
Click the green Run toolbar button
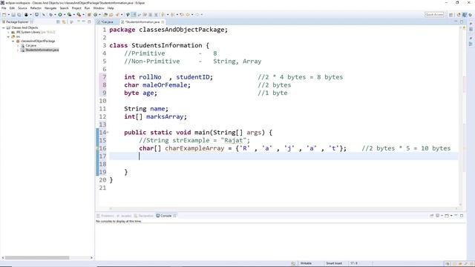(60, 15)
